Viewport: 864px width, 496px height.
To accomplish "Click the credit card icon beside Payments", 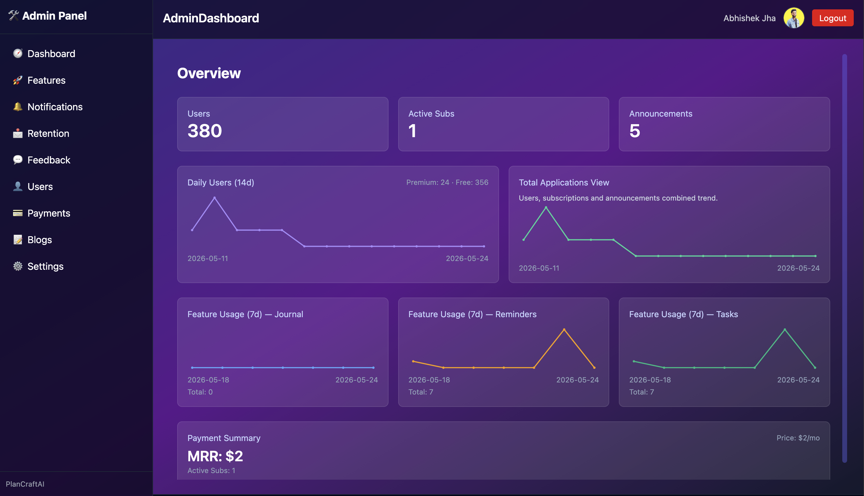I will pyautogui.click(x=18, y=213).
